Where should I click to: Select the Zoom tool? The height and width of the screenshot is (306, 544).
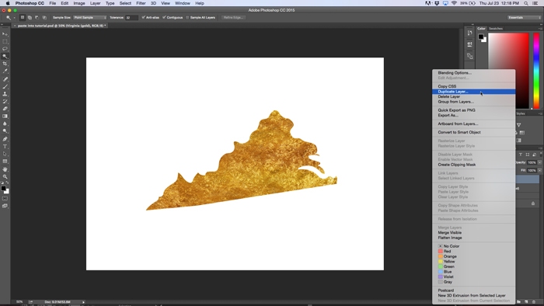pyautogui.click(x=5, y=176)
